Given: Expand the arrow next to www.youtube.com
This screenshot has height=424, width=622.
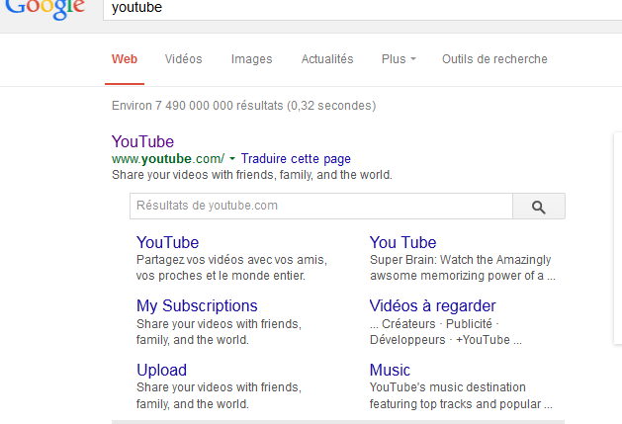Looking at the screenshot, I should 232,159.
